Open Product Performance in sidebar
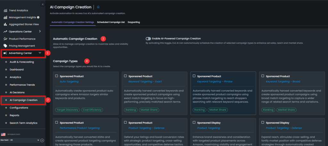Image resolution: width=328 pixels, height=146 pixels. click(22, 39)
